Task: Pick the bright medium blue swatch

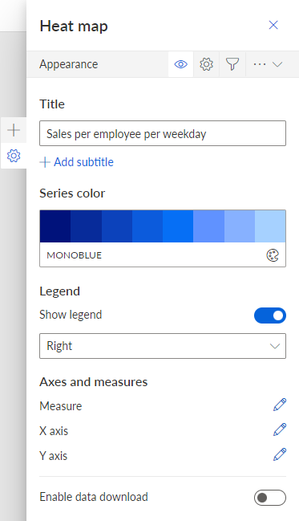Action: (x=178, y=226)
